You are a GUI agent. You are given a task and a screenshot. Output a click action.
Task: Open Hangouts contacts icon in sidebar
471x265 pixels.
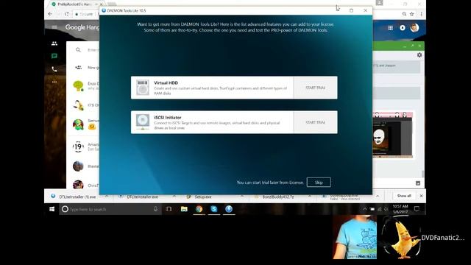[x=54, y=43]
